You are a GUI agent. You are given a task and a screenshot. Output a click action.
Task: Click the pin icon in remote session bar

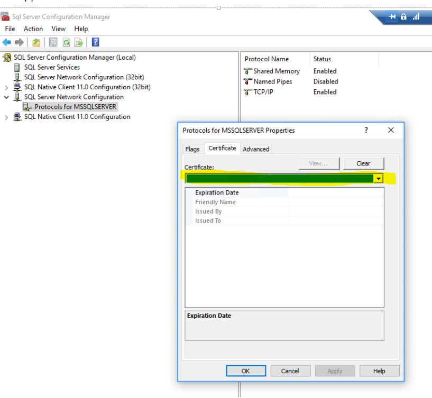pos(392,17)
